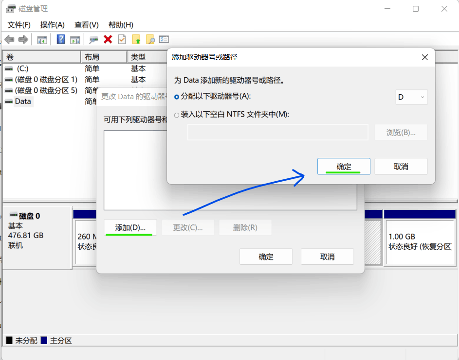Click the connect/rescan disk toolbar icon
This screenshot has width=459, height=360.
(x=93, y=40)
